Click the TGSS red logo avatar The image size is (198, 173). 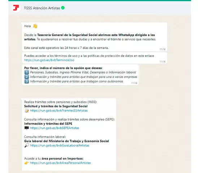coord(16,8)
